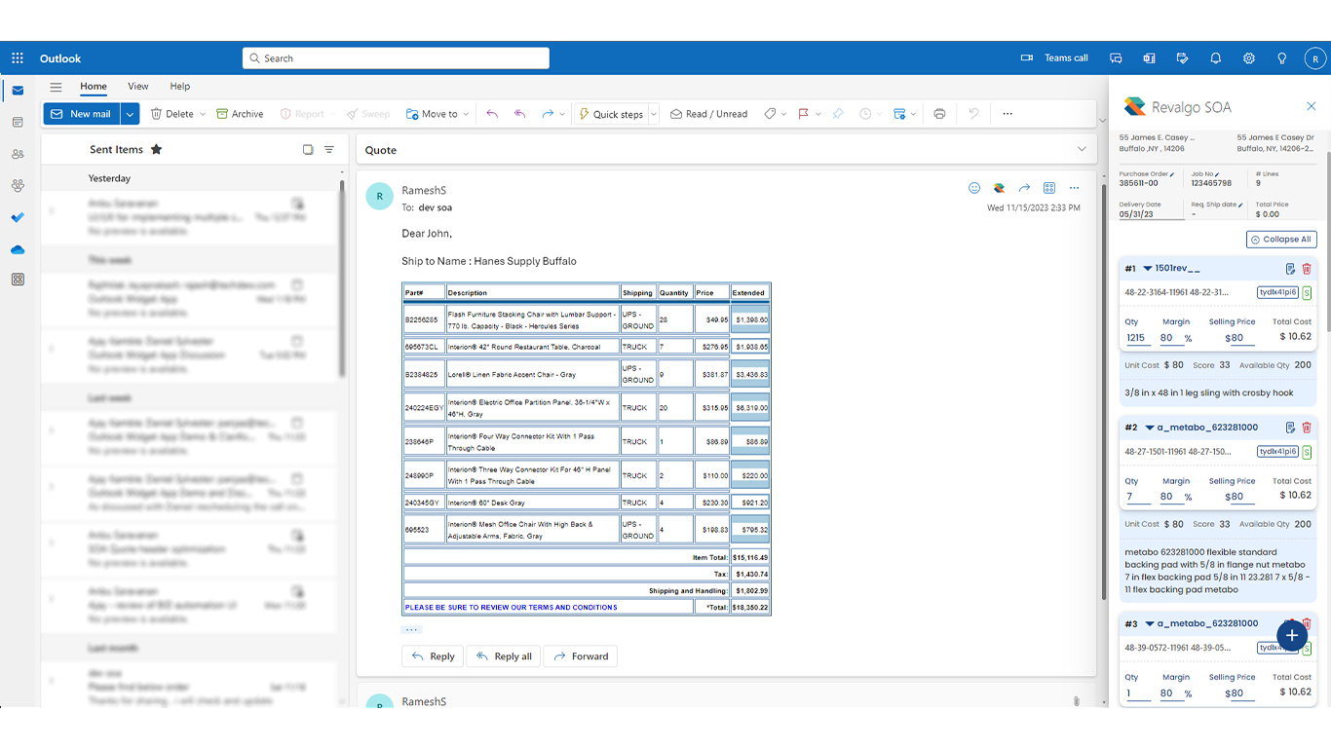Toggle Read / Unread for the message
Image resolution: width=1331 pixels, height=748 pixels.
[708, 114]
